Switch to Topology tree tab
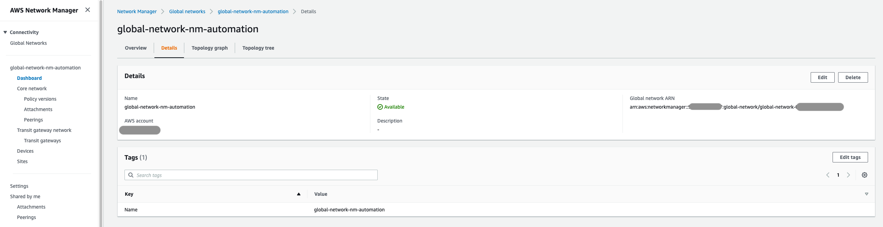Image resolution: width=883 pixels, height=227 pixels. [x=258, y=48]
